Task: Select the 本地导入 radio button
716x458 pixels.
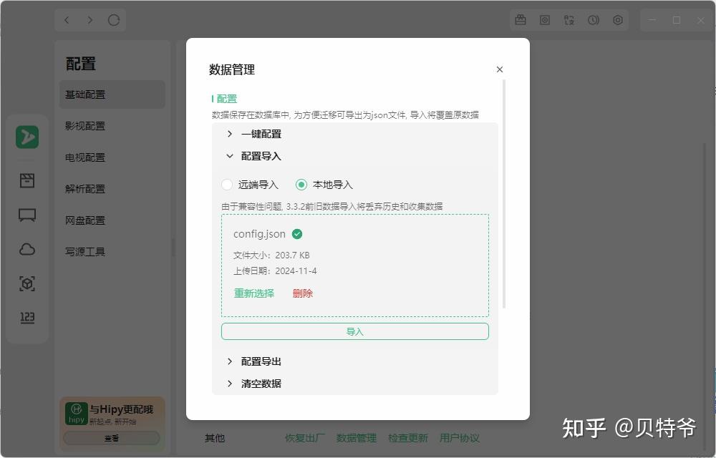Action: pos(301,185)
